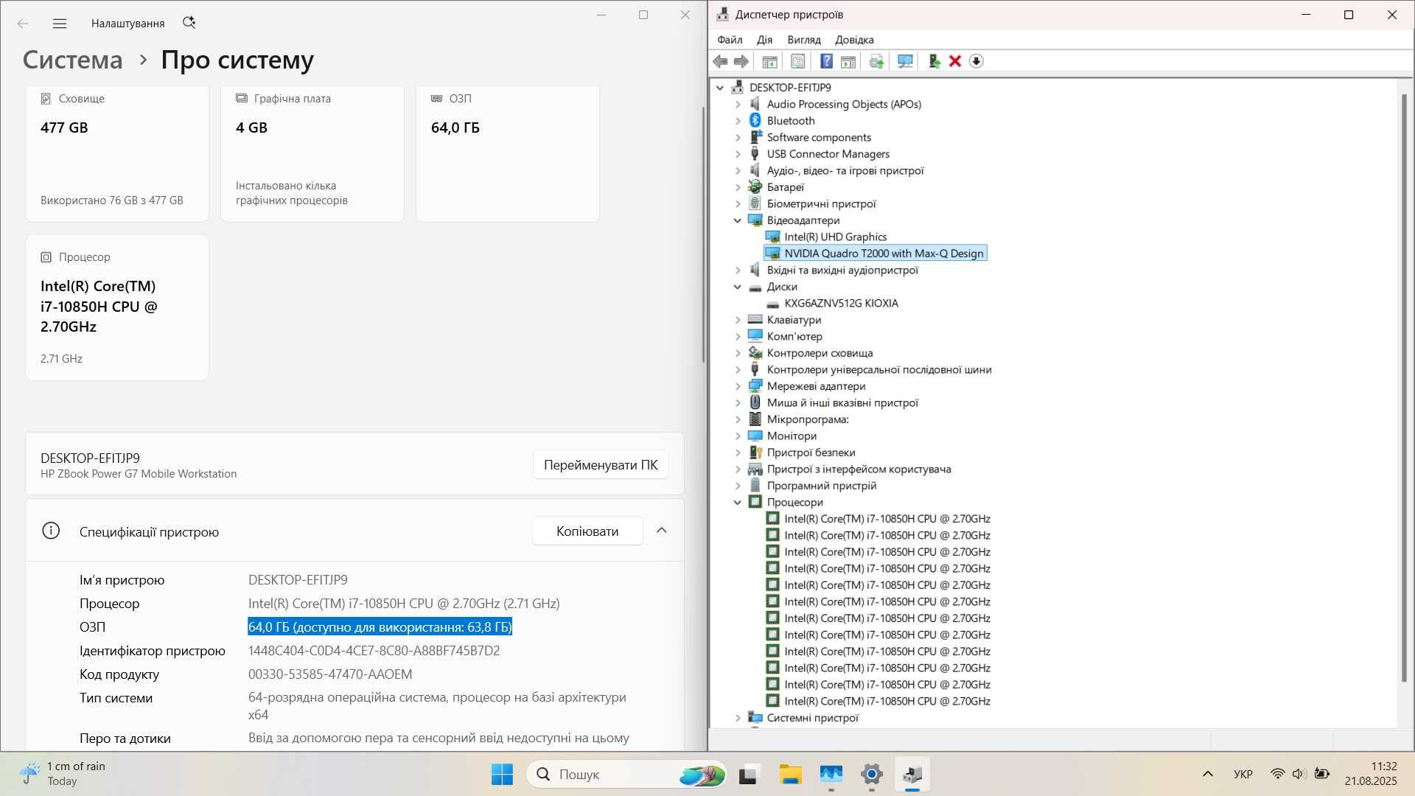
Task: Select the Мікропрограма category
Action: click(808, 419)
